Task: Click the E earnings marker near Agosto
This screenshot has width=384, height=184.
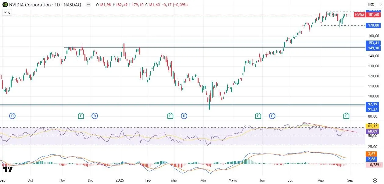Action: [x=346, y=116]
